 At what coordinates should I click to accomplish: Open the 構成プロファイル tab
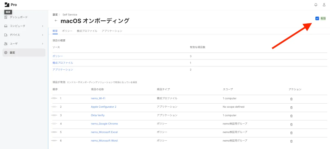click(87, 31)
